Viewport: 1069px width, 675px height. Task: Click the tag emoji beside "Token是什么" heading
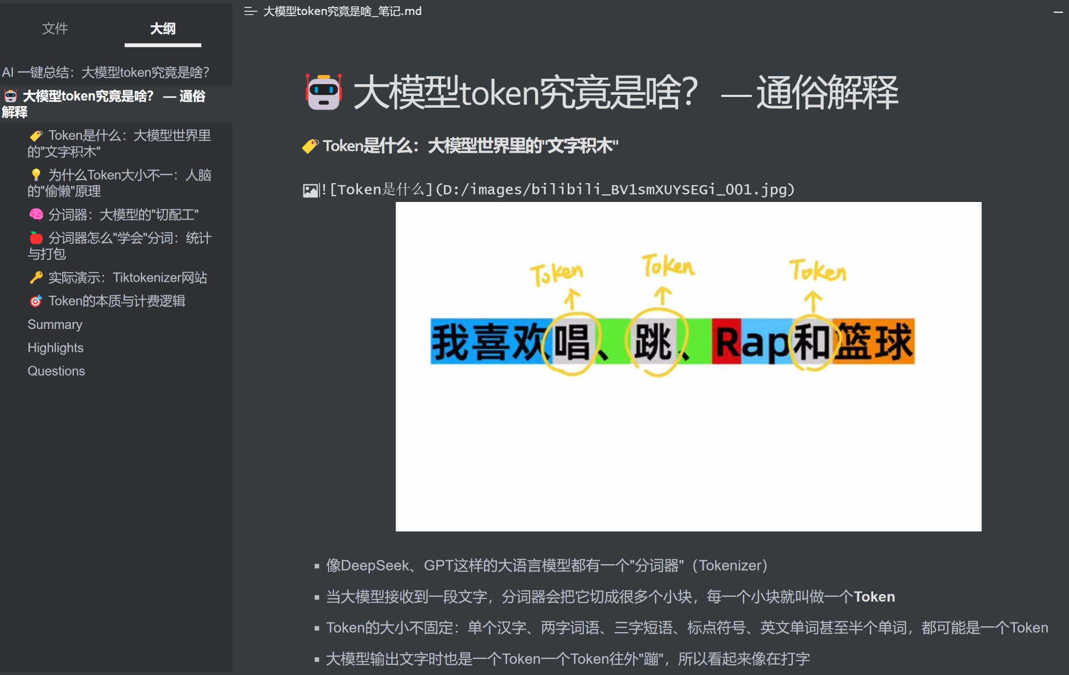309,146
